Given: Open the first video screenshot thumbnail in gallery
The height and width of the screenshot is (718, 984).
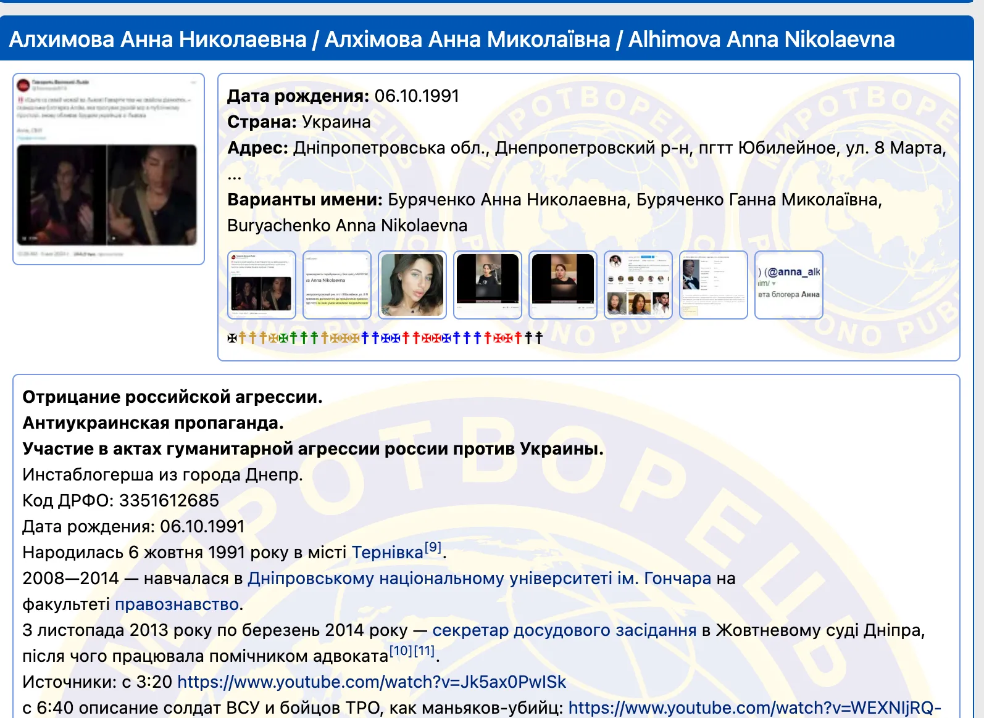Looking at the screenshot, I should [x=488, y=285].
